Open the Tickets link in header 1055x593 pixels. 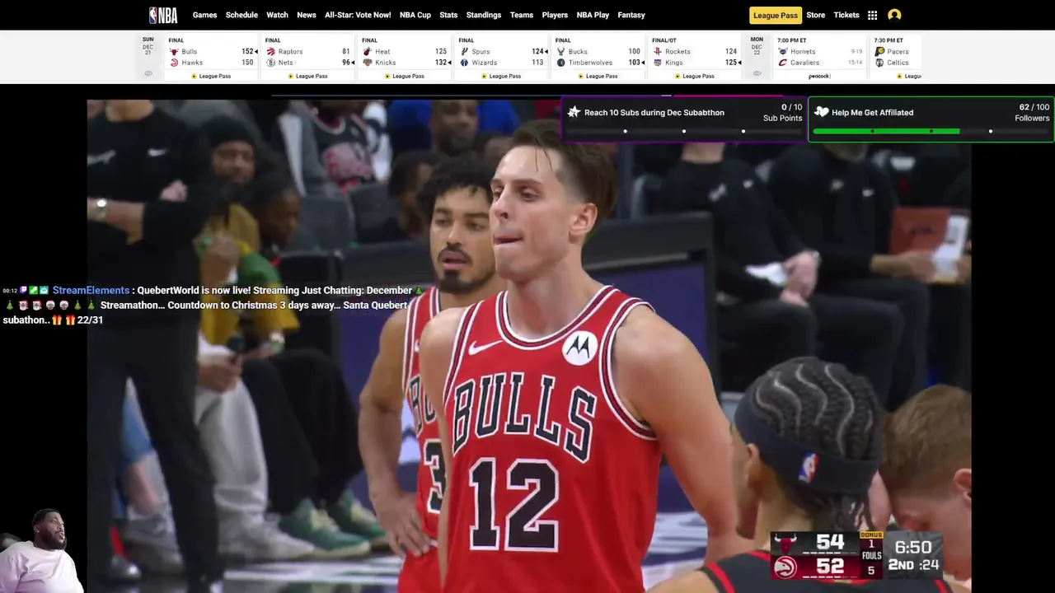coord(846,15)
